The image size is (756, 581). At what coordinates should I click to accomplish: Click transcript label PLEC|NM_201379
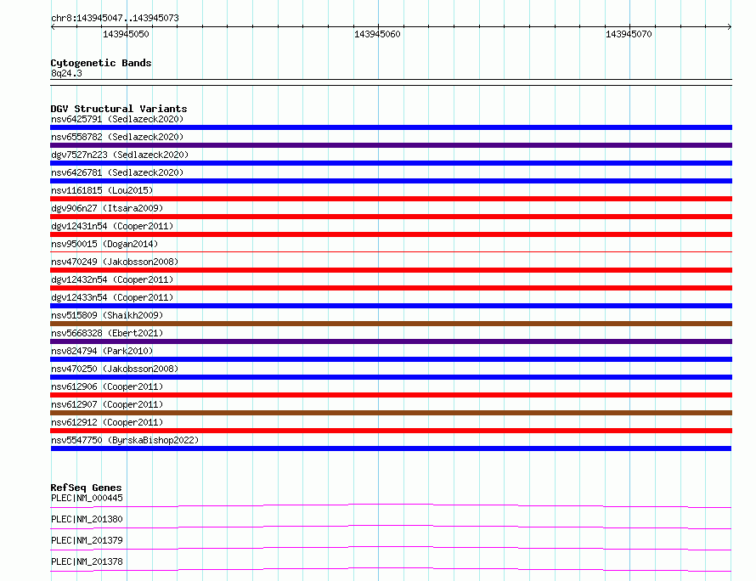coord(87,540)
